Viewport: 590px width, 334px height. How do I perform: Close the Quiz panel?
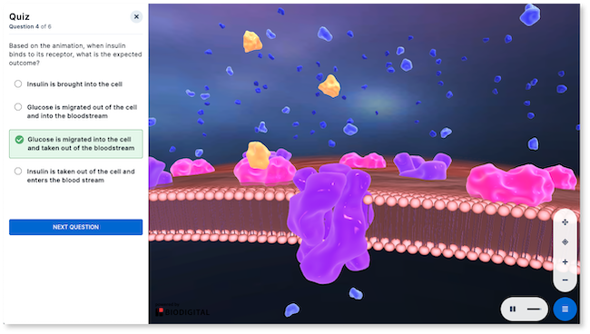click(x=136, y=16)
